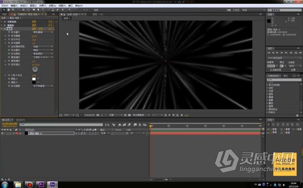Select the Zoom magnifier tool
The image size is (303, 188).
(x=13, y=10)
